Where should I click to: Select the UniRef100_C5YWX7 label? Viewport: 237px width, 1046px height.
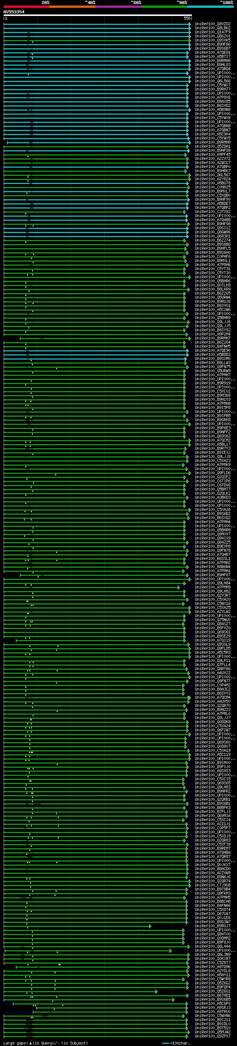point(213,85)
